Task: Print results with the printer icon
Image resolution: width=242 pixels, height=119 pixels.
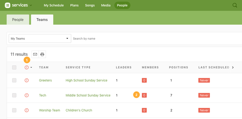Action: coord(42,54)
